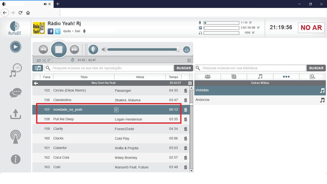
Task: Click the Ajuda help link
Action: [67, 31]
